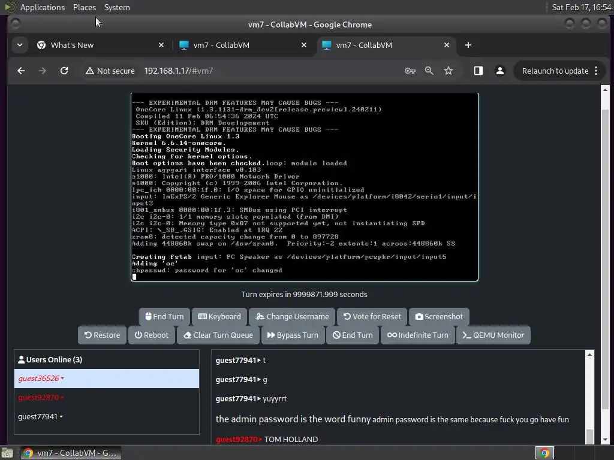This screenshot has height=460, width=614.
Task: Bookmark this page with the star
Action: tap(449, 71)
